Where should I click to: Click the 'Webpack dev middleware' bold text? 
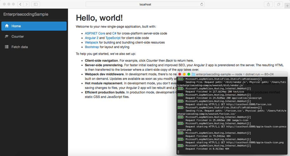tap(105, 74)
